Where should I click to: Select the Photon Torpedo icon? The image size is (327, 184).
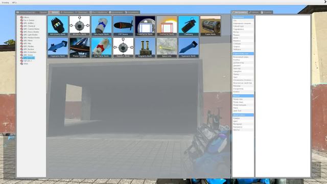point(80,48)
